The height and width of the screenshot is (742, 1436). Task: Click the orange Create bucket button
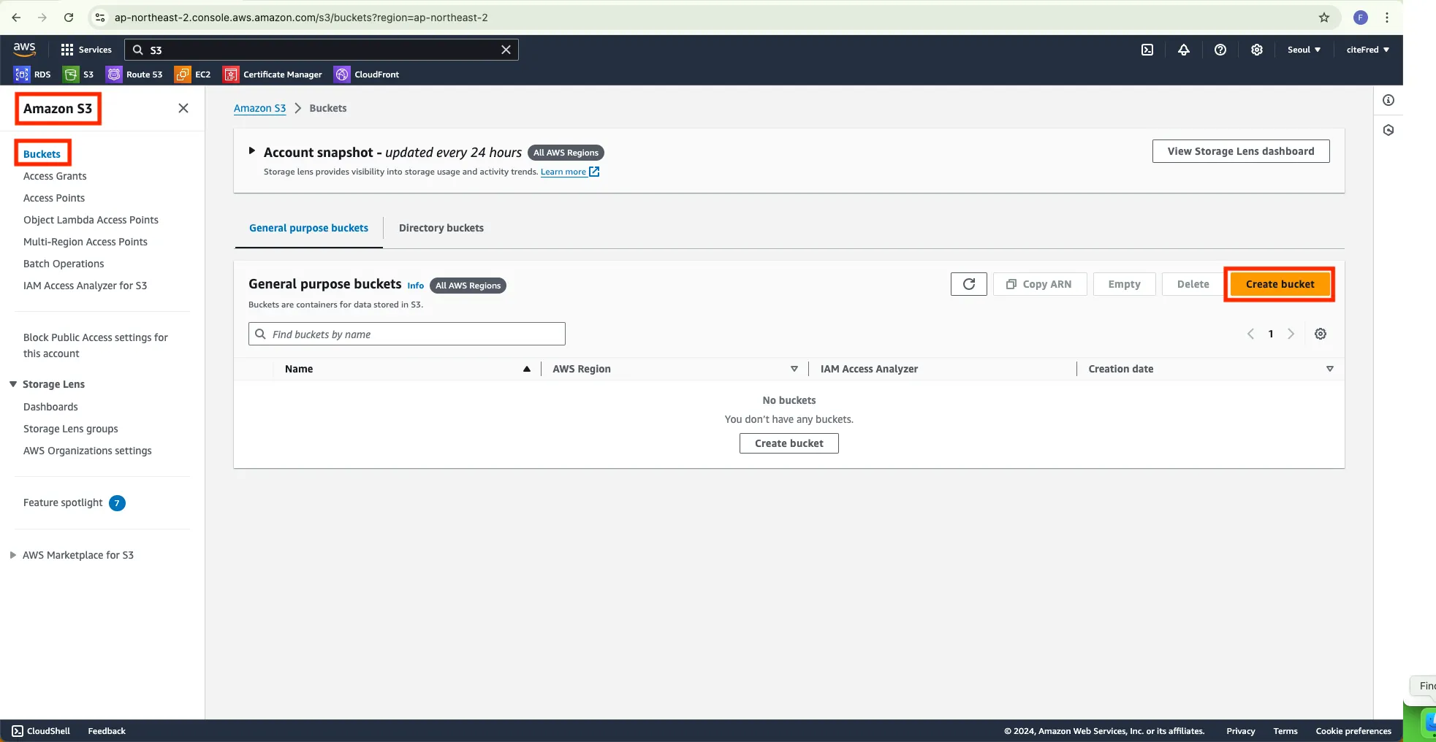(x=1280, y=284)
